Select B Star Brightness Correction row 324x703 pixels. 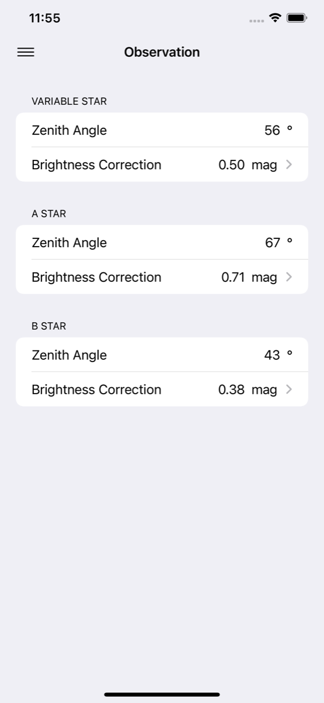[x=162, y=390]
